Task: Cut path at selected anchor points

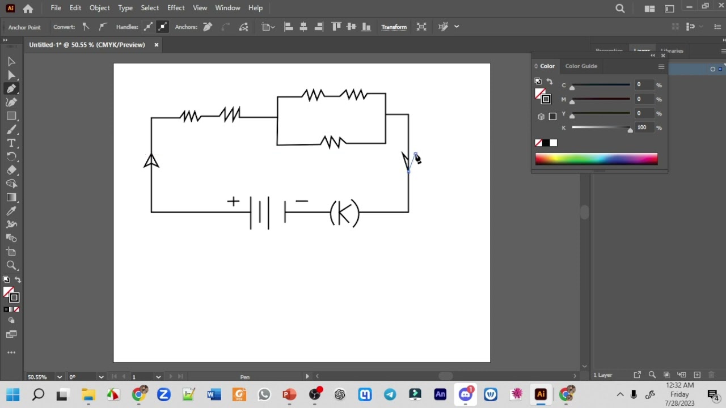Action: pyautogui.click(x=244, y=27)
